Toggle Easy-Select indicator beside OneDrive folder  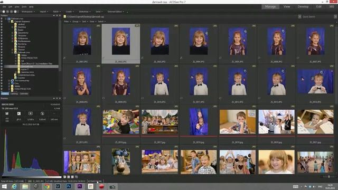point(2,27)
